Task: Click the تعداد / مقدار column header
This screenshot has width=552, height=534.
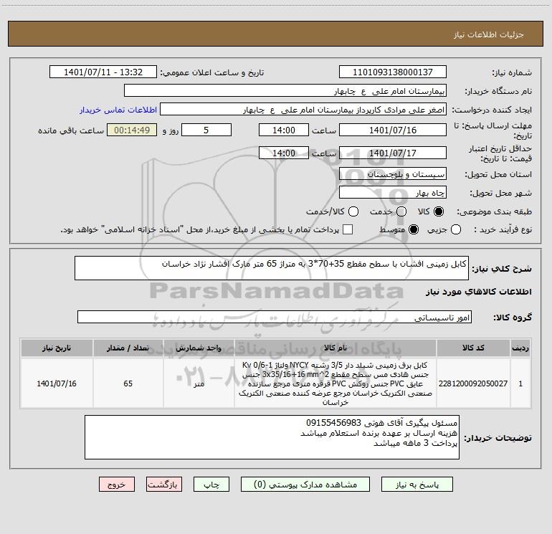Action: click(128, 348)
